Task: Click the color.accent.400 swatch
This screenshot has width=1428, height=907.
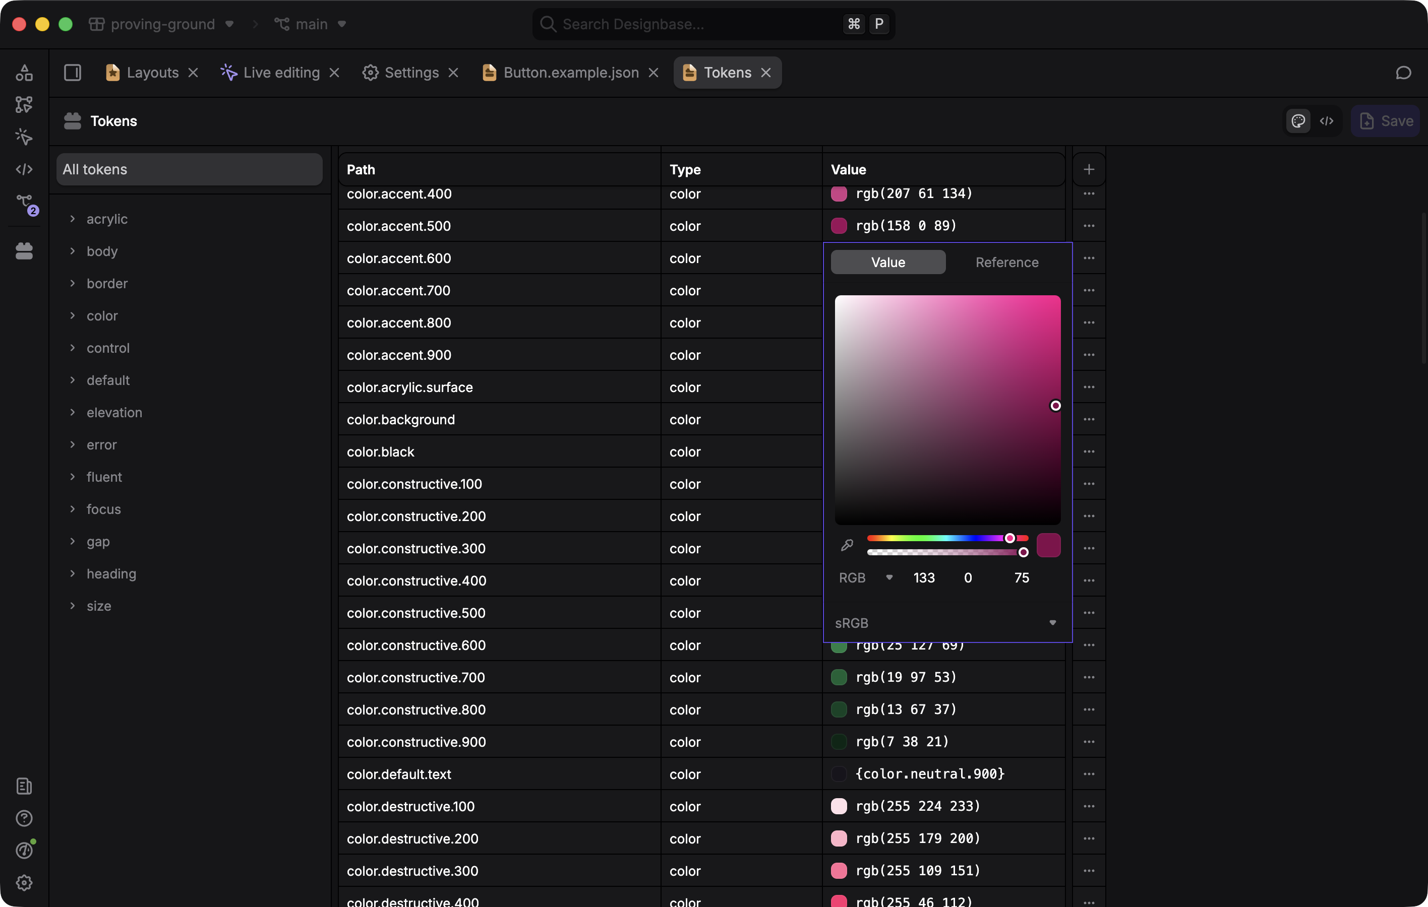Action: (839, 193)
